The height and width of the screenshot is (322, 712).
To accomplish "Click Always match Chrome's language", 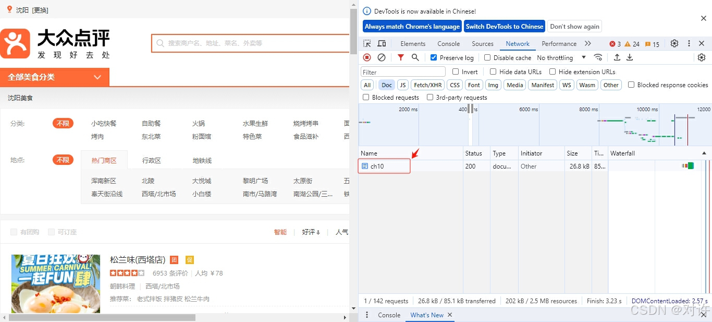I will 412,27.
